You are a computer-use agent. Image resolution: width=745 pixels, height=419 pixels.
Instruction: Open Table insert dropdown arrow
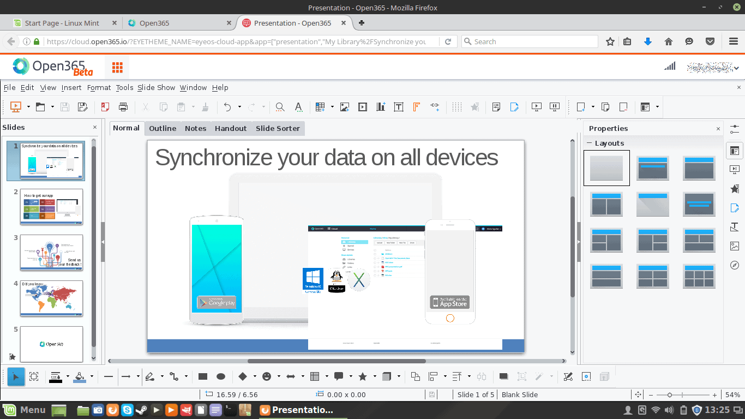[x=332, y=107]
